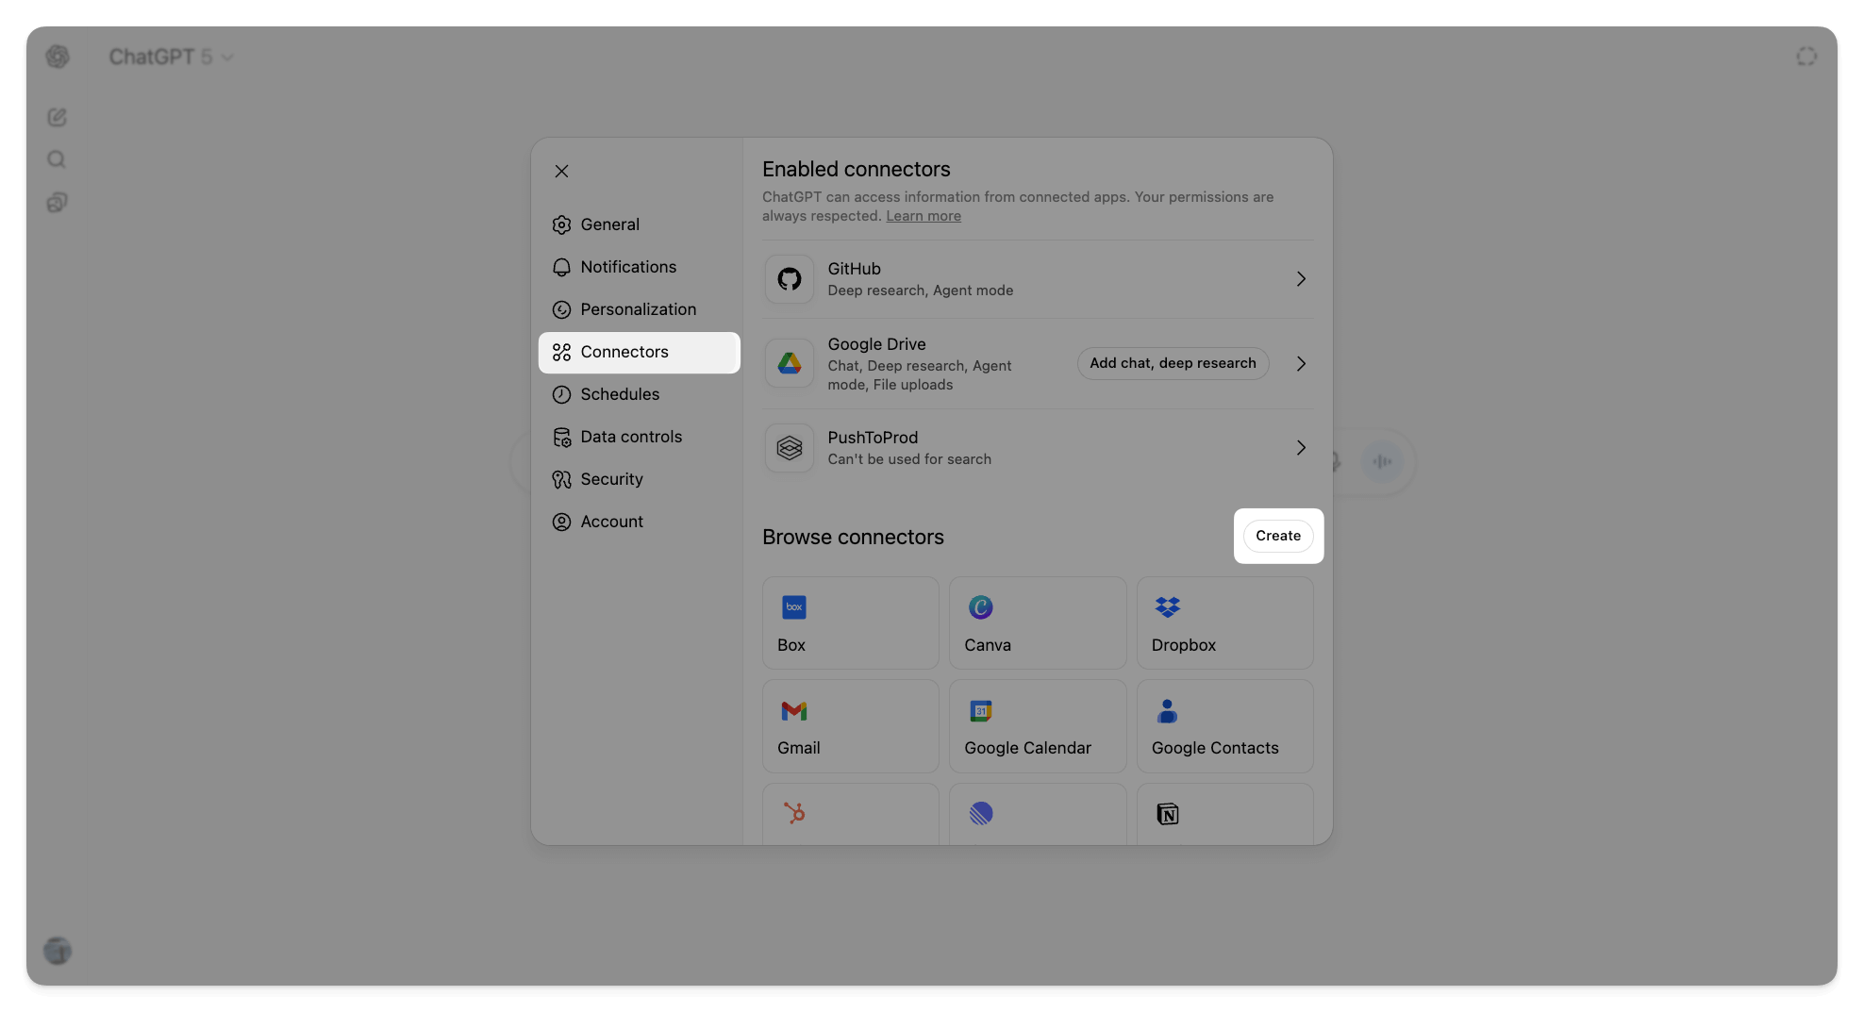Open the Canva connector
The height and width of the screenshot is (1012, 1864).
(x=1037, y=622)
